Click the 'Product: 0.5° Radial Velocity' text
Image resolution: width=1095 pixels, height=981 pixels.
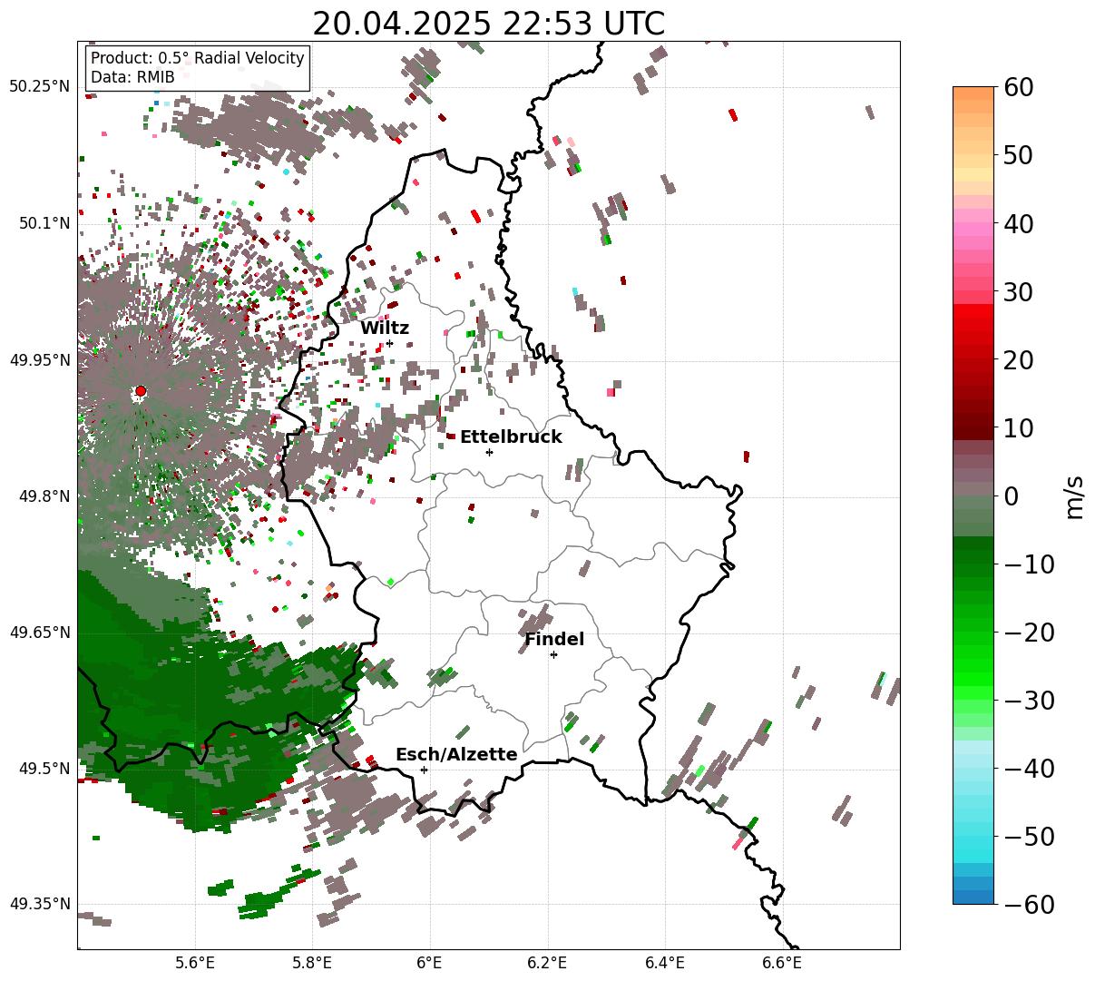198,58
